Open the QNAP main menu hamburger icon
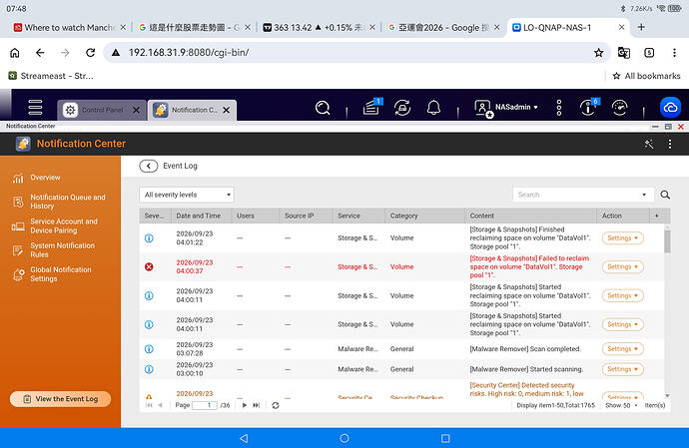The height and width of the screenshot is (448, 689). [x=35, y=107]
